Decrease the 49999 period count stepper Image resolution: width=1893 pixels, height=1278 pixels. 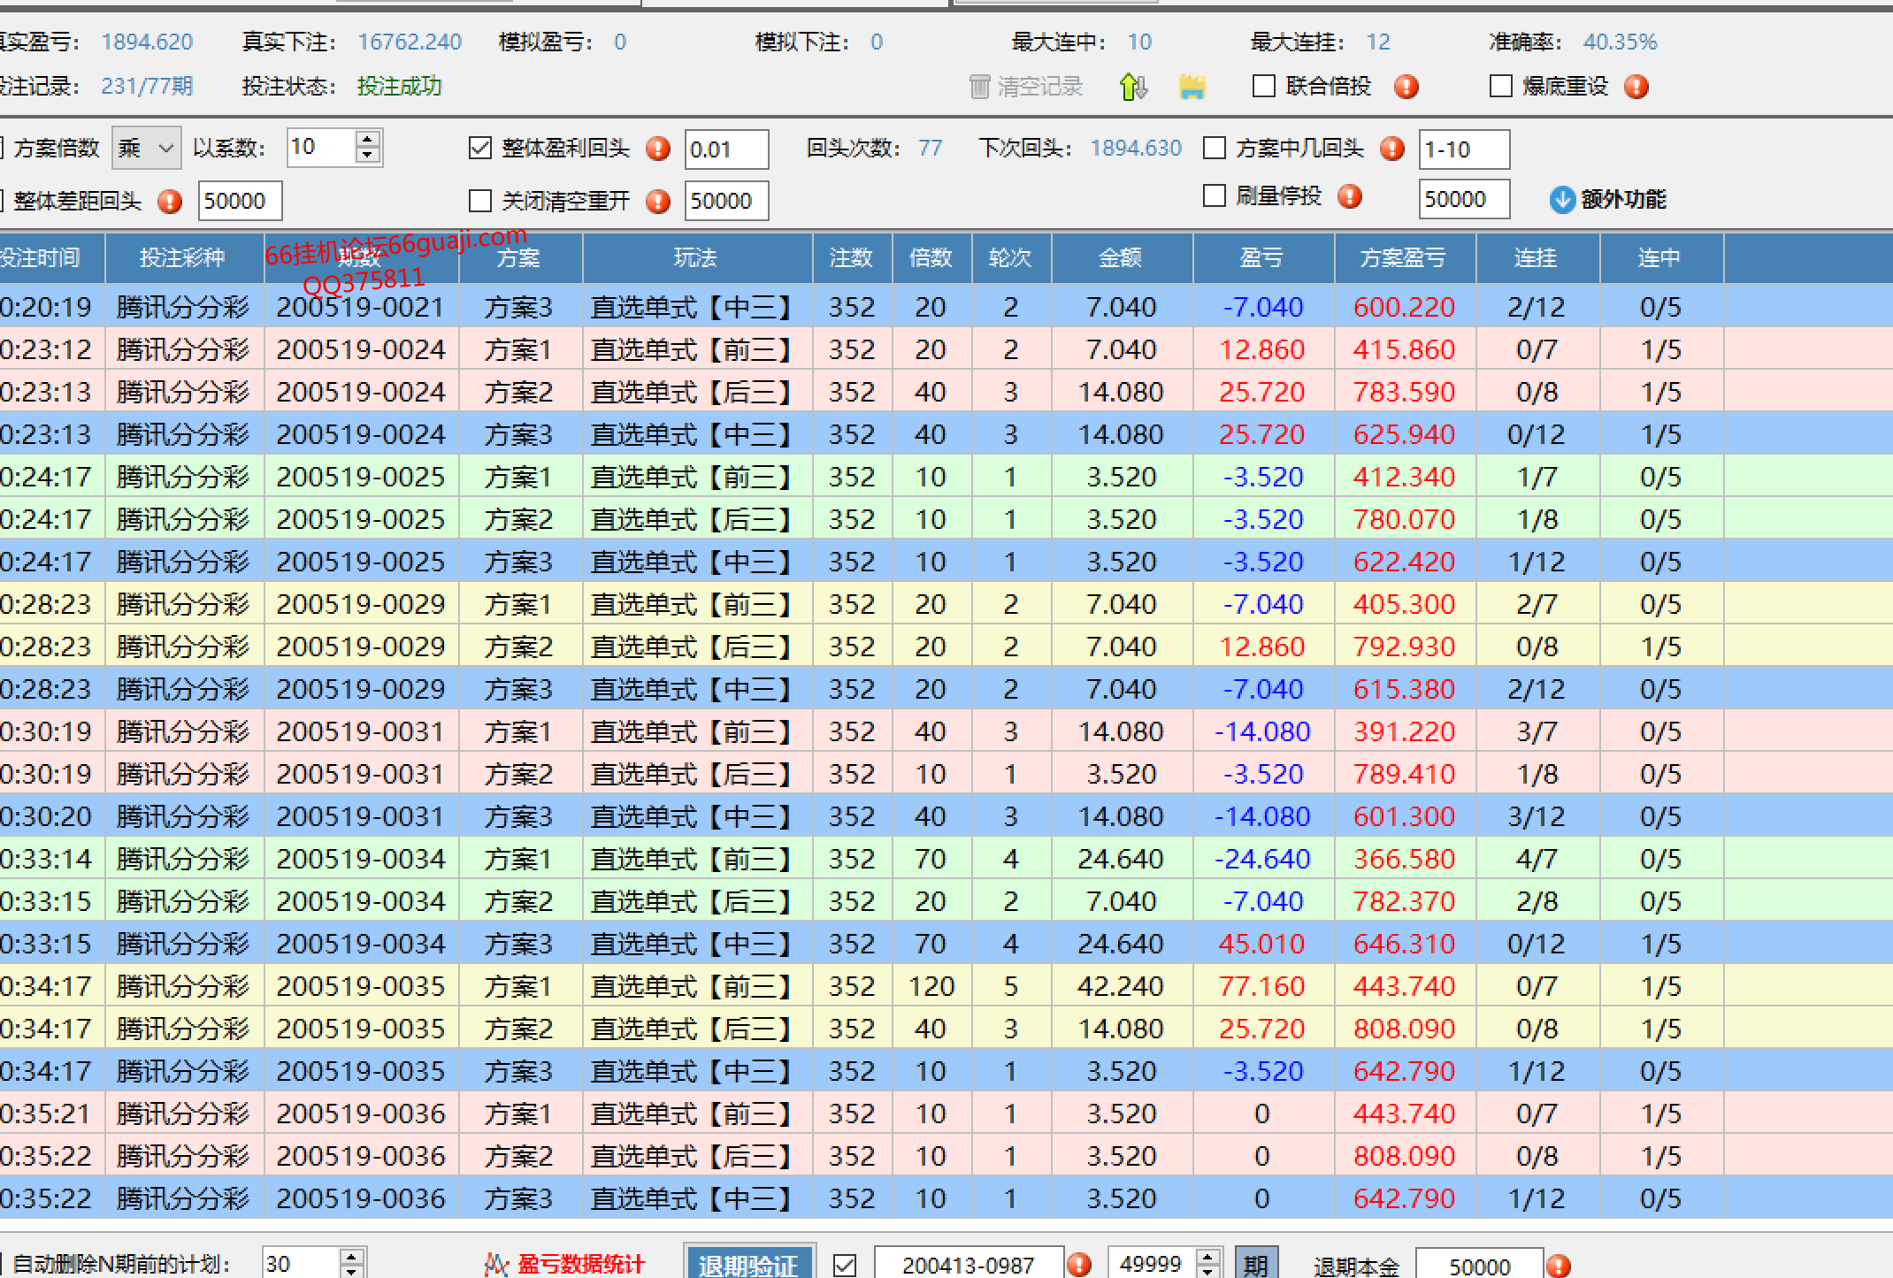1208,1271
